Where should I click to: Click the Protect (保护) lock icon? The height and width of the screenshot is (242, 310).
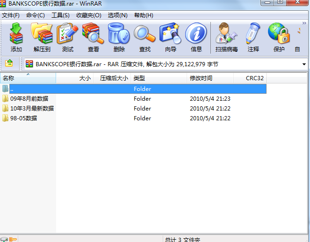tap(279, 37)
